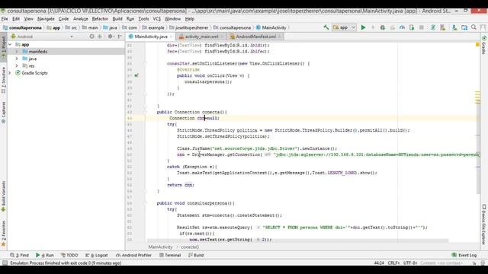Open the Android Profiler tool window
Screen dimensions: 488x274
(x=133, y=255)
